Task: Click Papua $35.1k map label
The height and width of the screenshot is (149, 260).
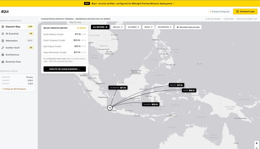Action: (x=189, y=91)
